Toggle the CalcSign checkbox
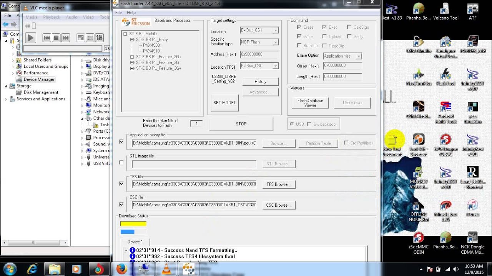The height and width of the screenshot is (276, 492). [x=349, y=27]
